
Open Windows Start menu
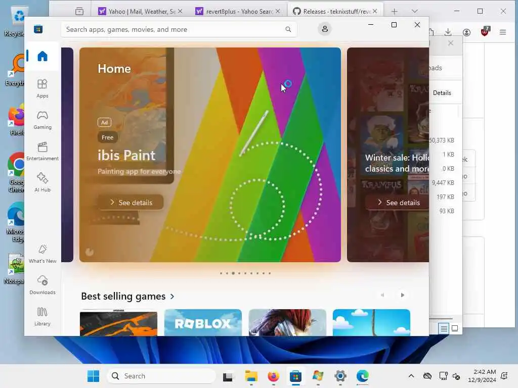93,376
